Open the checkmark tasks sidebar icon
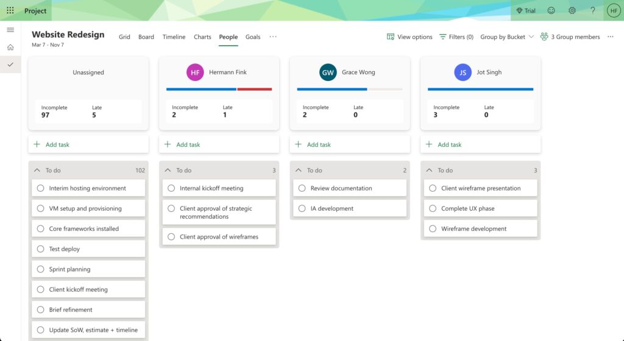The width and height of the screenshot is (624, 341). [x=10, y=65]
